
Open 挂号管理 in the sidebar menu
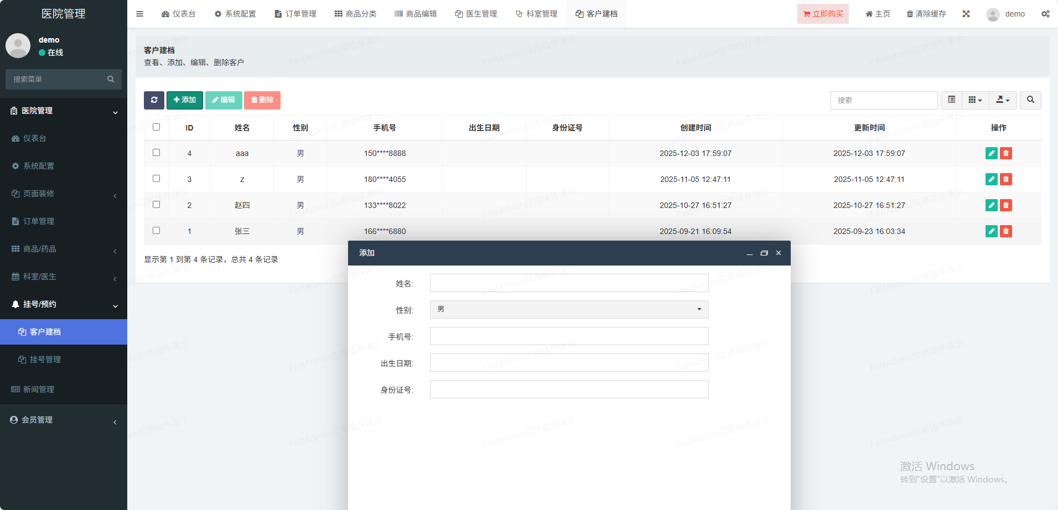pos(45,360)
